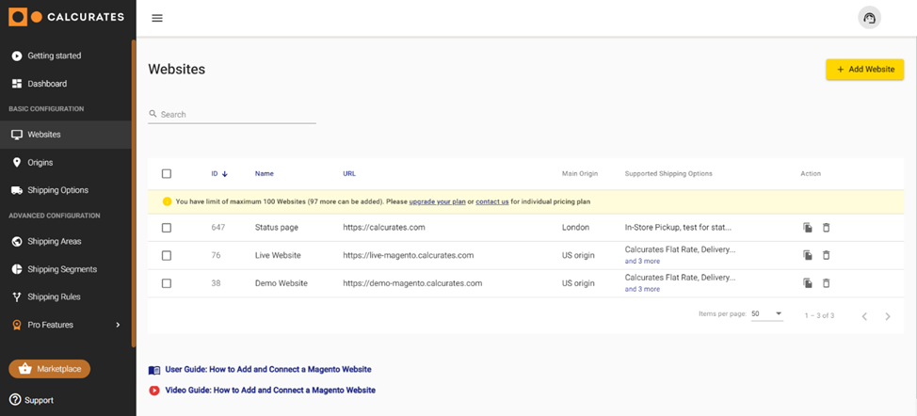917x416 pixels.
Task: Open Dashboard in sidebar
Action: tap(66, 84)
